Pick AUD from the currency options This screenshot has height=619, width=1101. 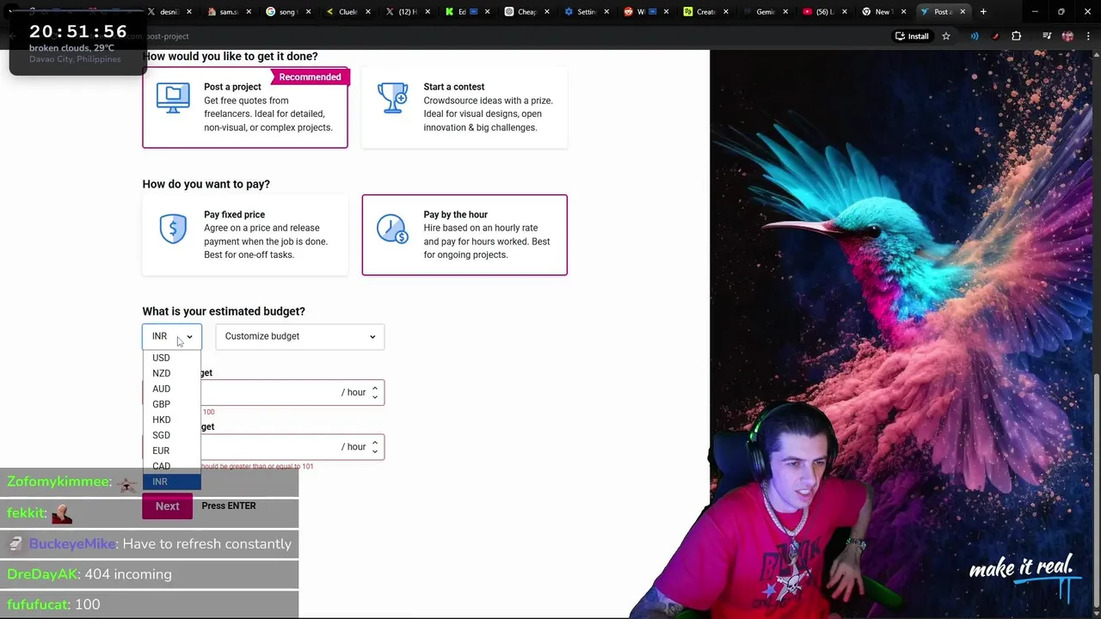pyautogui.click(x=171, y=389)
